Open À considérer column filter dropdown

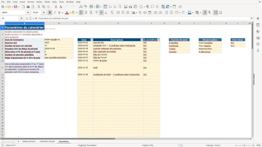[159, 40]
